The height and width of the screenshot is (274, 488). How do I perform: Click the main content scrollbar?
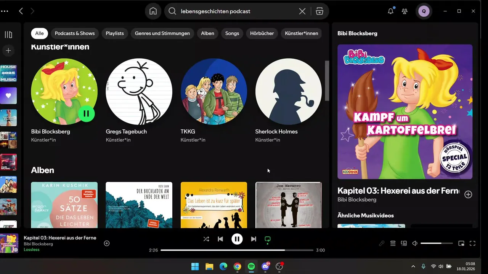pyautogui.click(x=327, y=80)
